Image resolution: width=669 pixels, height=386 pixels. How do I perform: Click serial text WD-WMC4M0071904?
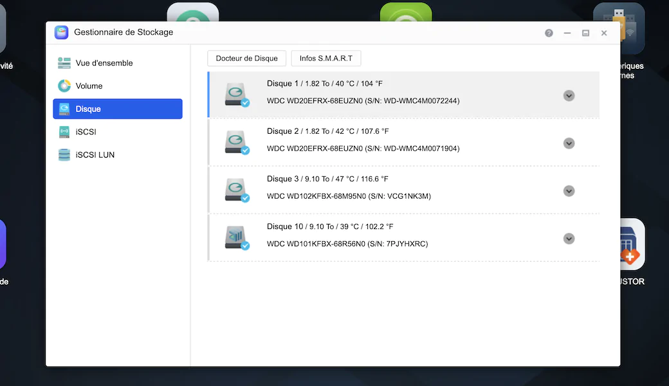(420, 149)
